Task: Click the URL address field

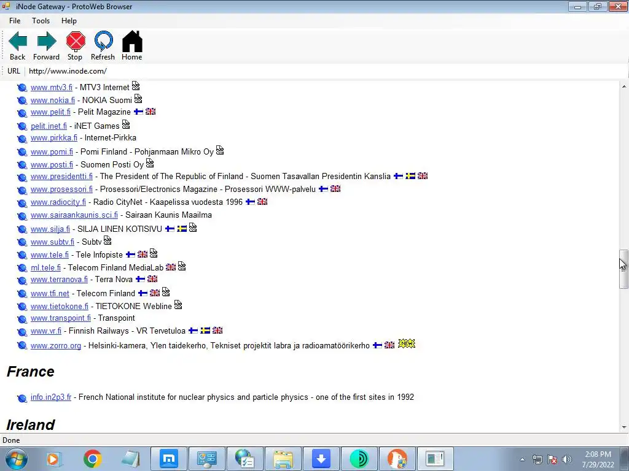Action: 327,71
